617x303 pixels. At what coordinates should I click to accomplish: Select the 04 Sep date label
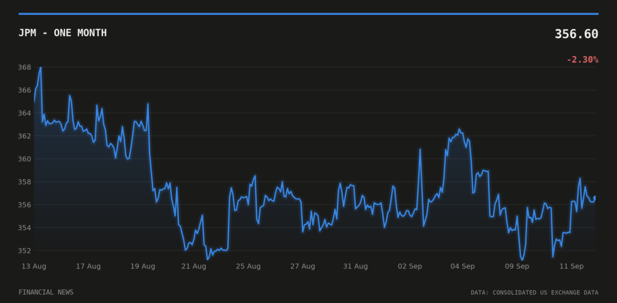pos(462,266)
